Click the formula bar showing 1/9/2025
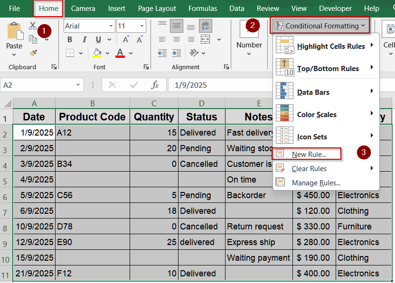This screenshot has width=395, height=283. (220, 85)
